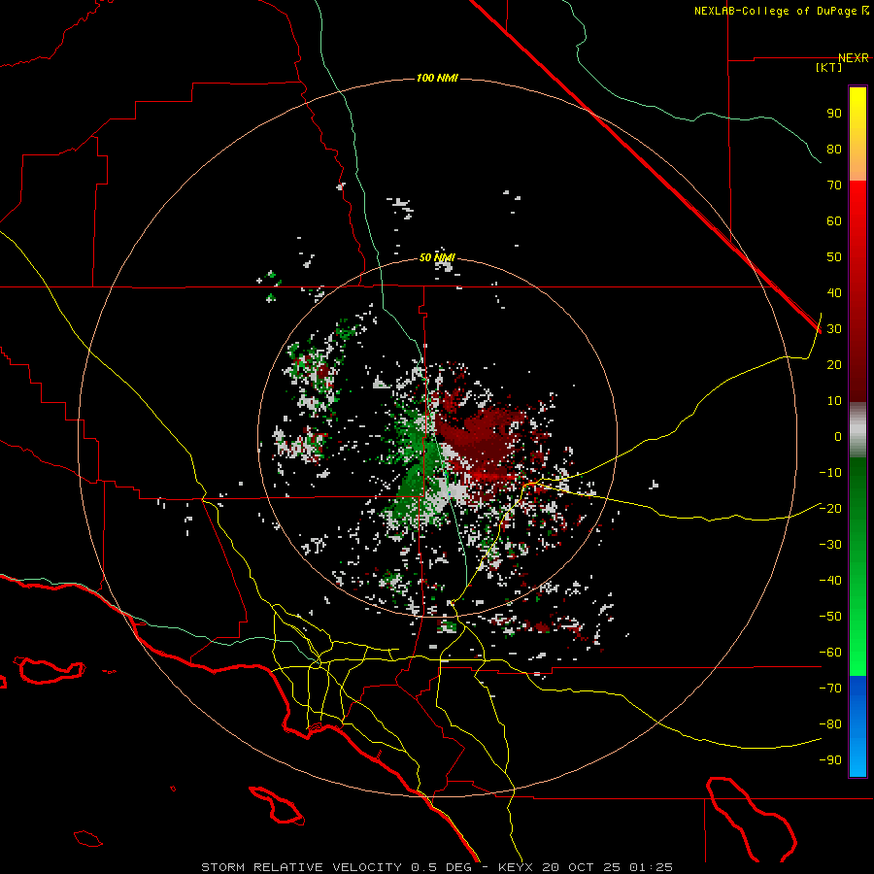Click the -60 value on velocity scale

(x=830, y=653)
